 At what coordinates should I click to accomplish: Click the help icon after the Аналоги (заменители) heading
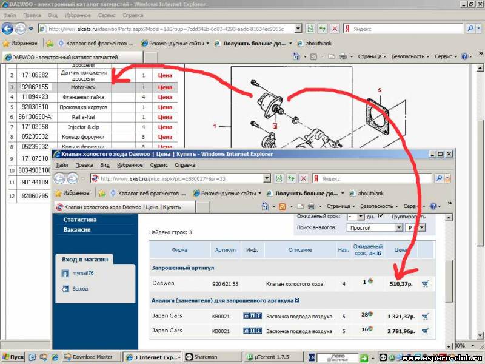(x=297, y=300)
